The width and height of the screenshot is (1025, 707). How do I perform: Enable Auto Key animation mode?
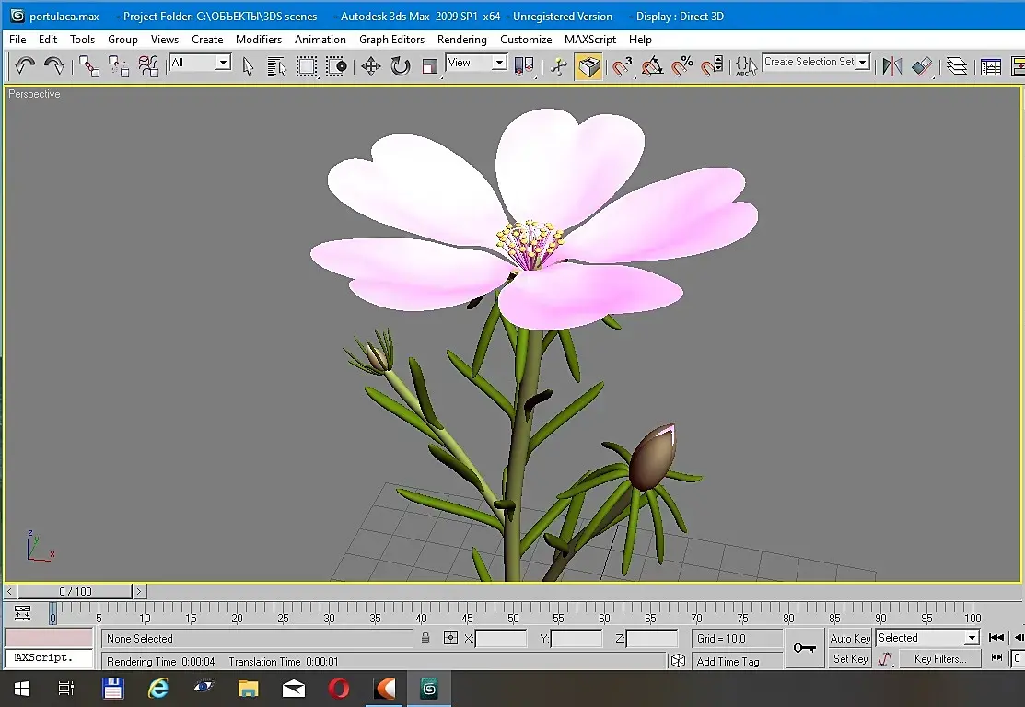click(849, 638)
